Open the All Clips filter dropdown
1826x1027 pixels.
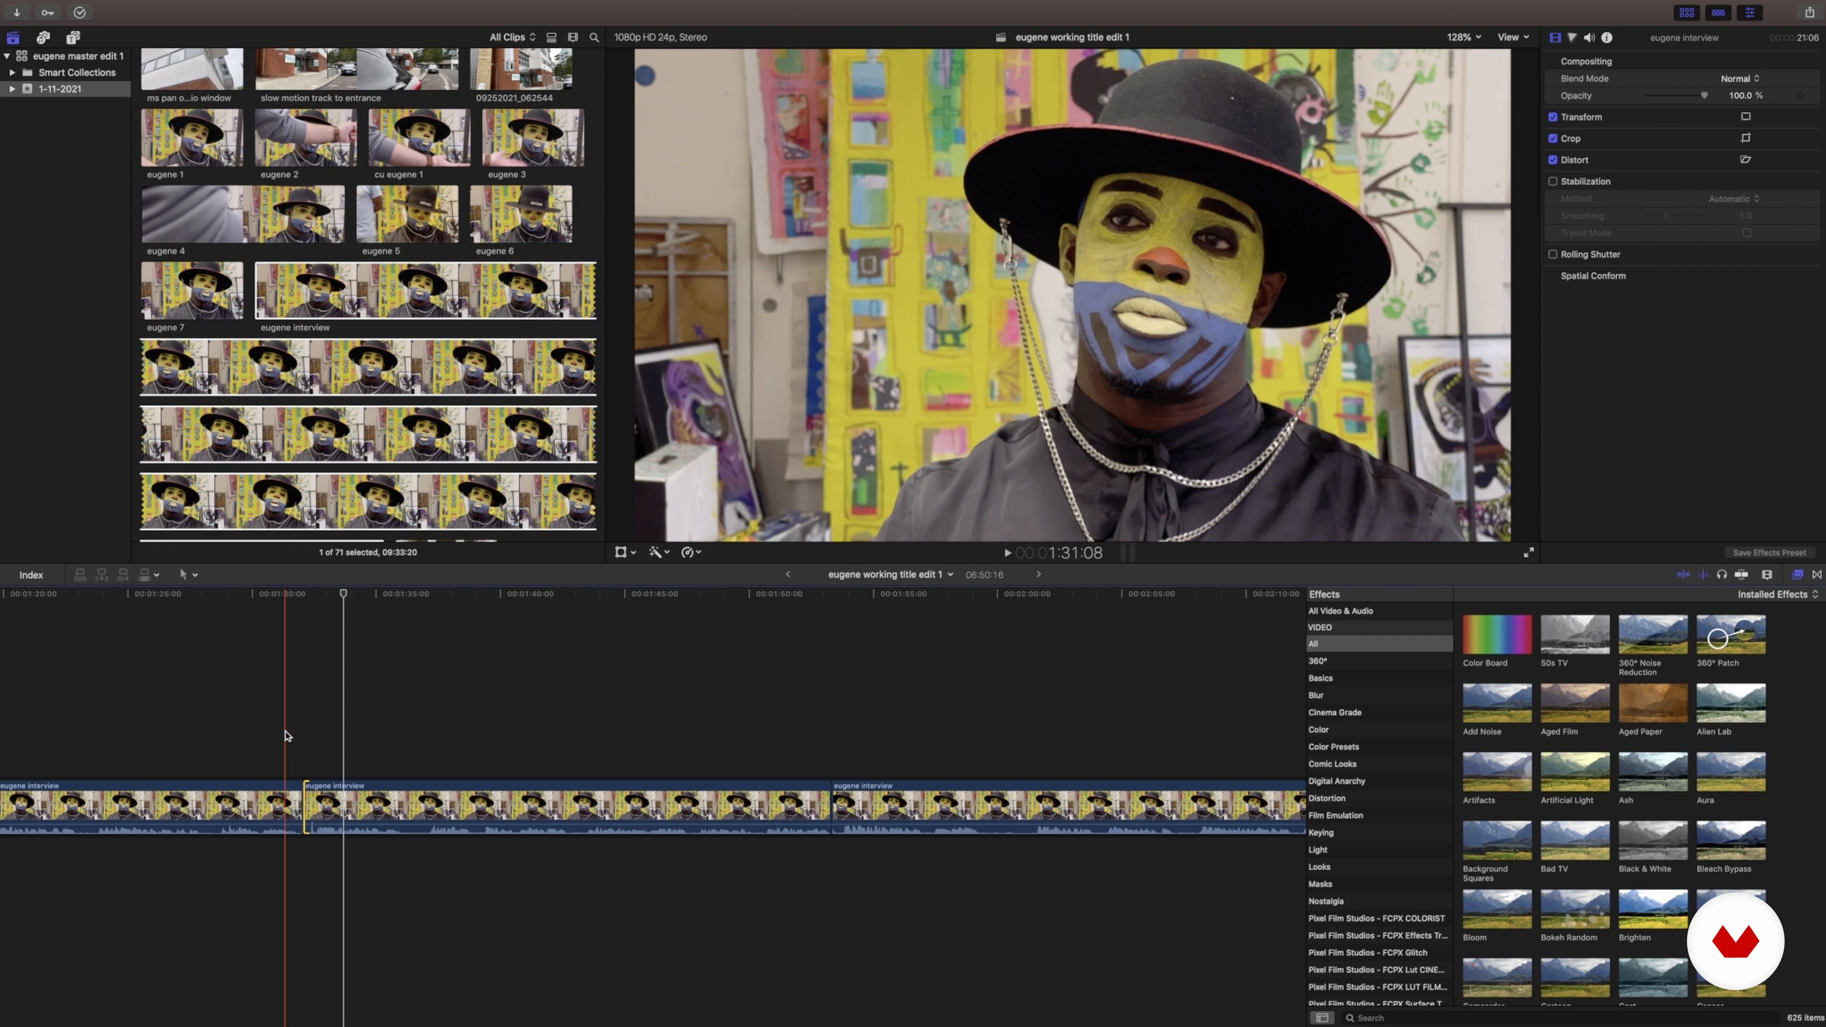513,38
